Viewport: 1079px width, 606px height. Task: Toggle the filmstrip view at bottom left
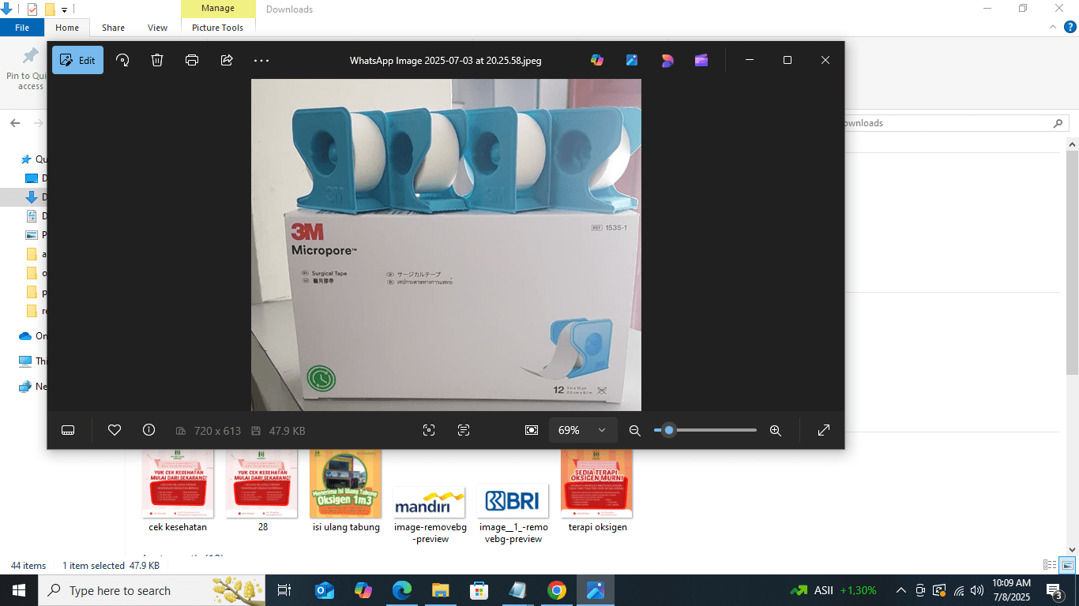68,430
